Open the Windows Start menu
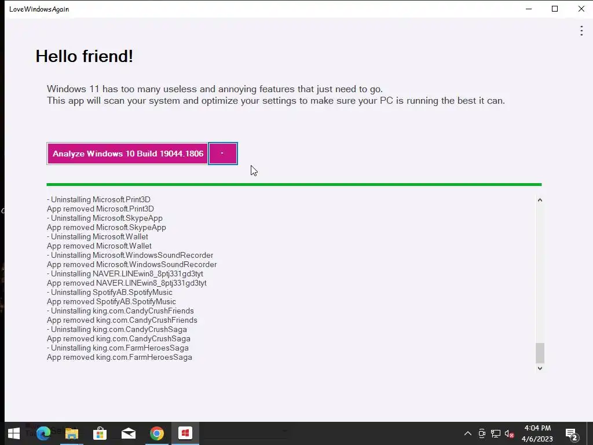This screenshot has width=593, height=445. 14,433
